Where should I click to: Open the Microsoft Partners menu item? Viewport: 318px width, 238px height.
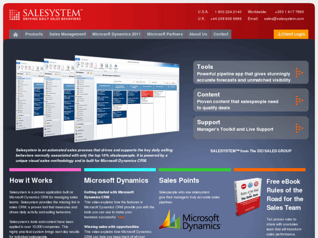(x=165, y=34)
